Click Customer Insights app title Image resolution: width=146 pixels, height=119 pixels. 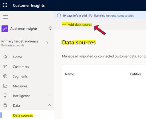29,5
